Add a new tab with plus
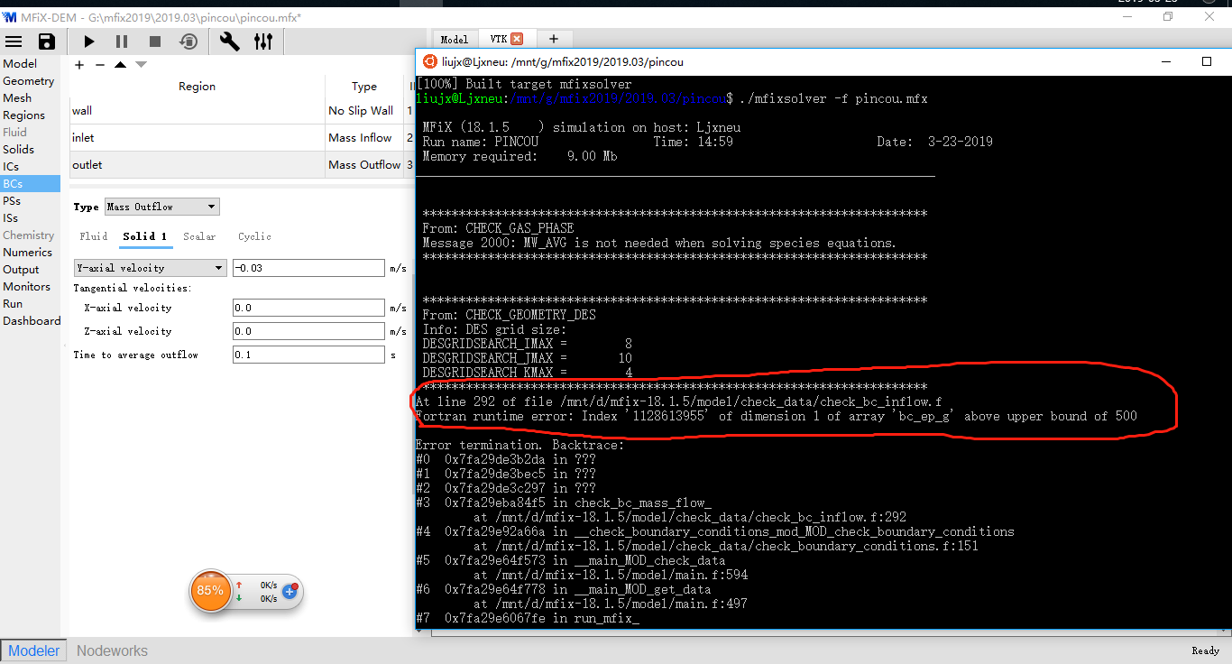 pyautogui.click(x=554, y=39)
